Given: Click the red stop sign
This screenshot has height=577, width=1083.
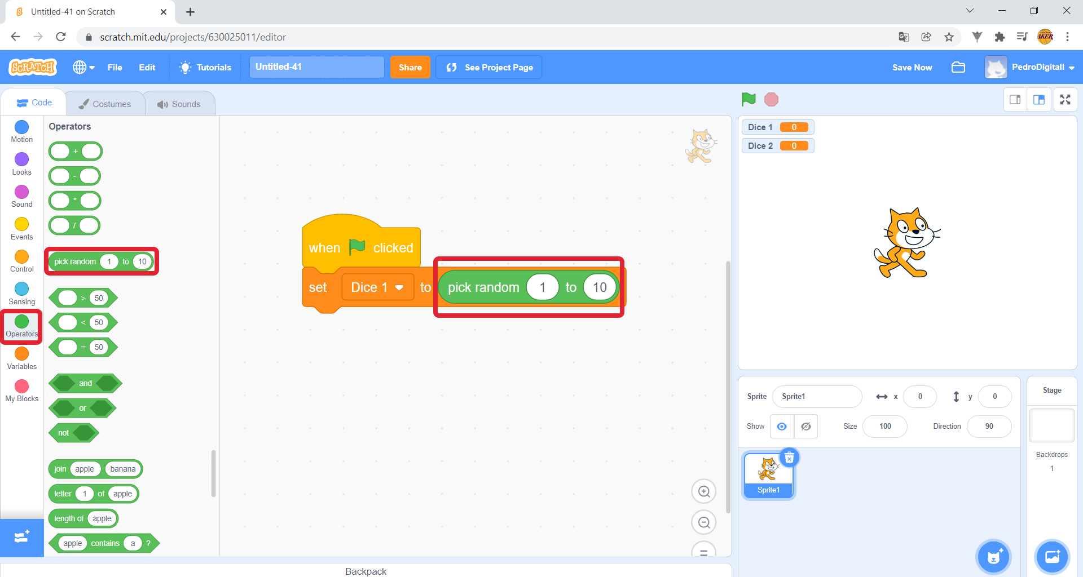Looking at the screenshot, I should (x=771, y=100).
